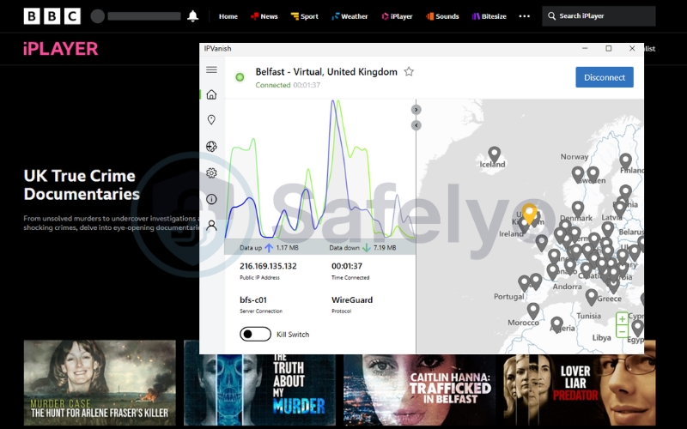Toggle the Kill Switch

click(255, 334)
